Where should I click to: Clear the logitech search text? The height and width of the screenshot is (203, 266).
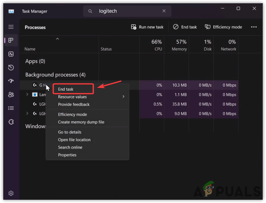click(164, 11)
